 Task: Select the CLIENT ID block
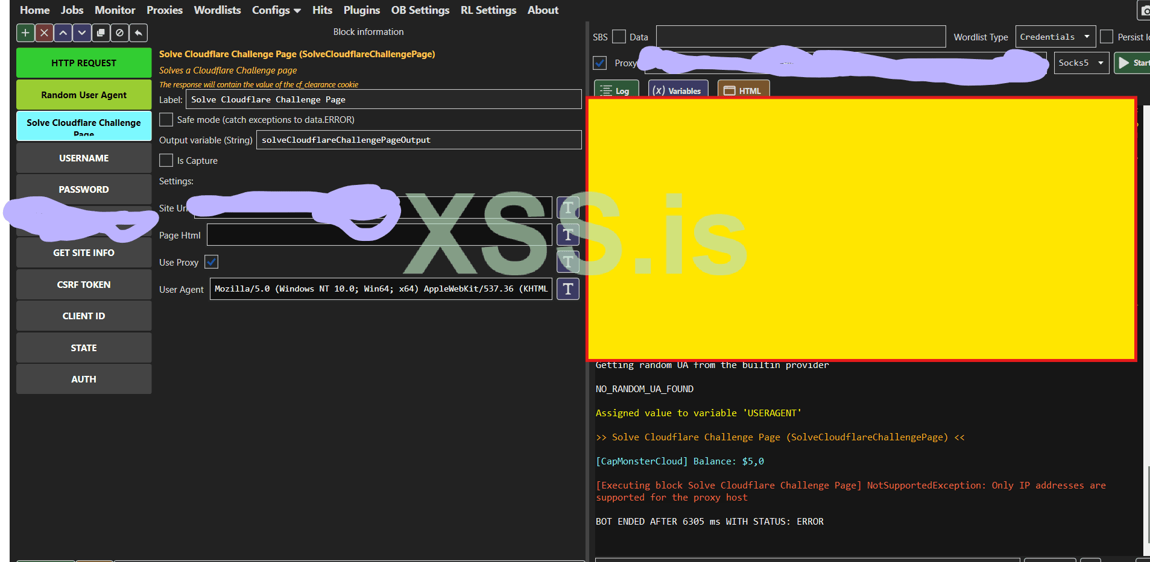84,316
